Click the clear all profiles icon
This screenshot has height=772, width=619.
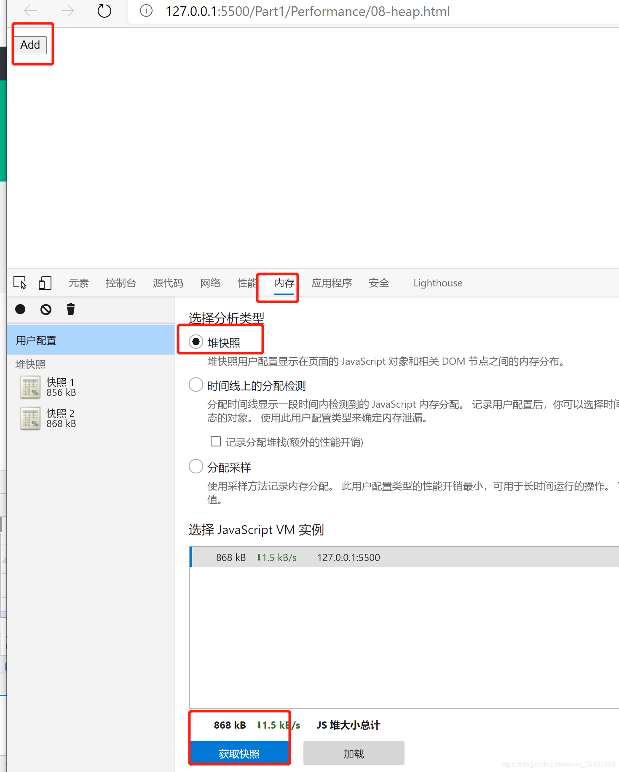(x=46, y=310)
